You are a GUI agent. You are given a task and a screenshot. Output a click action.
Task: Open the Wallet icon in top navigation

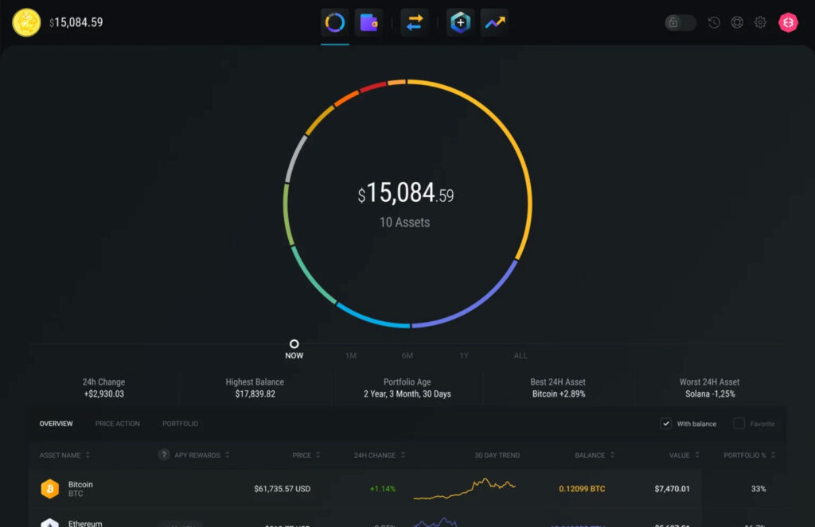369,23
